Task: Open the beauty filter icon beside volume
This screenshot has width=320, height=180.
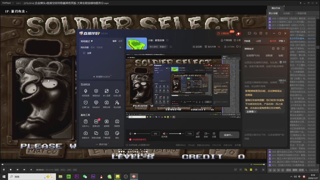Action: point(198,134)
